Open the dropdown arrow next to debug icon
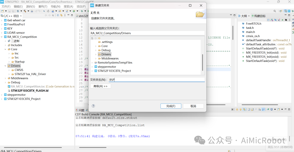The height and width of the screenshot is (152, 294). (x=85, y=11)
